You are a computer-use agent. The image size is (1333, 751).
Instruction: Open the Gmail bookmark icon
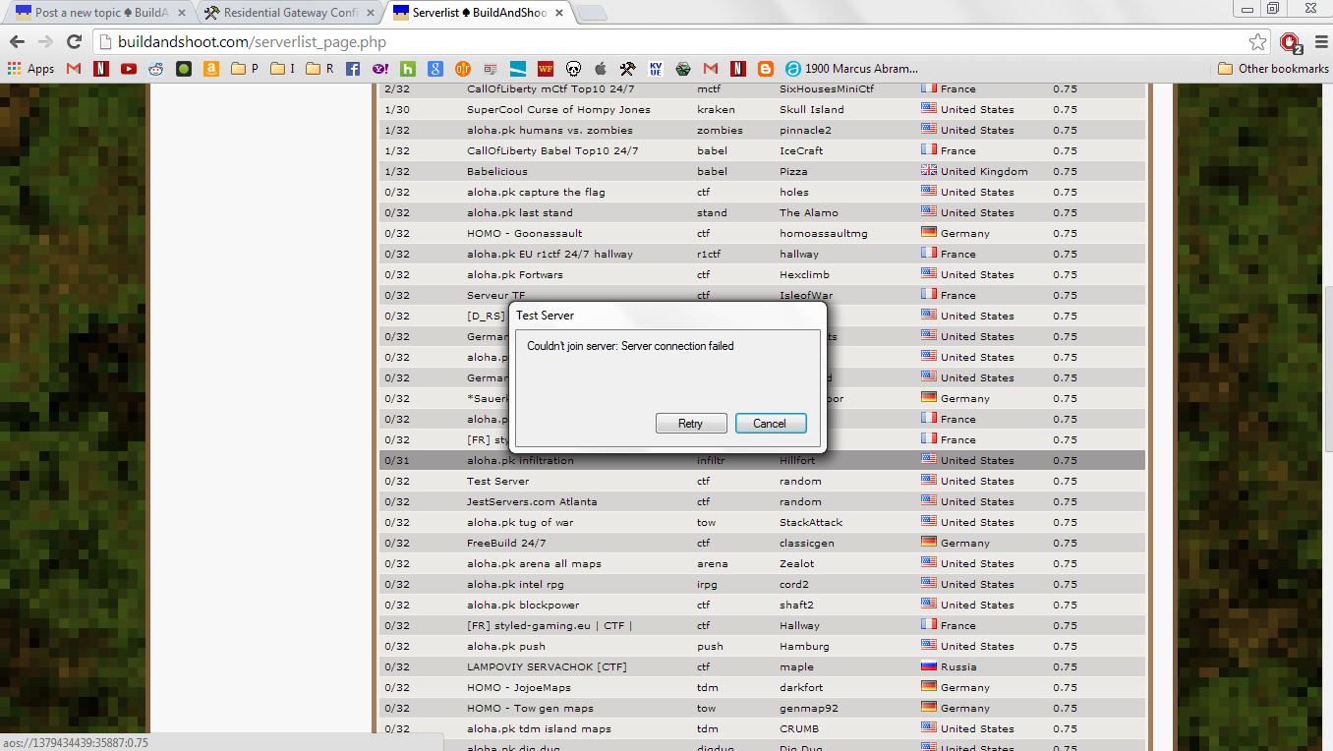tap(72, 69)
